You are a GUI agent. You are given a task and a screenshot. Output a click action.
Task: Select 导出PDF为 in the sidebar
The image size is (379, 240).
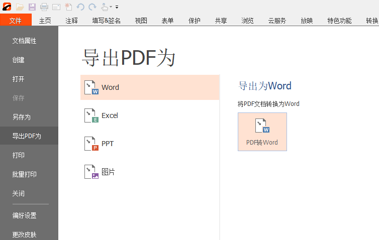29,136
